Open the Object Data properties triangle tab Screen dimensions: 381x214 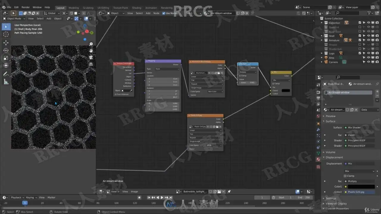pos(318,153)
